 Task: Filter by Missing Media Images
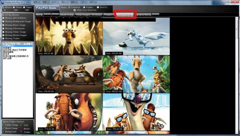tap(3, 35)
